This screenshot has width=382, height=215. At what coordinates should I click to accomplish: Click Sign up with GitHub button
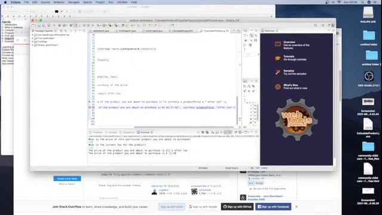click(238, 207)
